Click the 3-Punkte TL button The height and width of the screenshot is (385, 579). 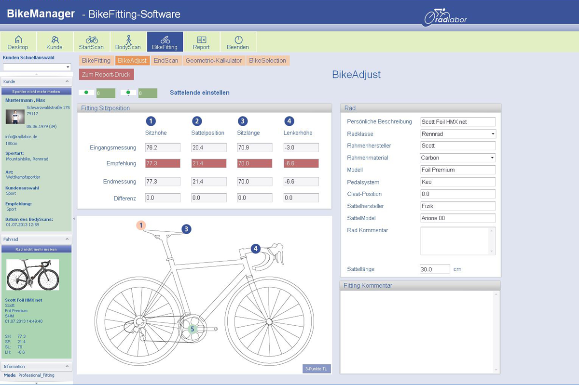point(317,369)
